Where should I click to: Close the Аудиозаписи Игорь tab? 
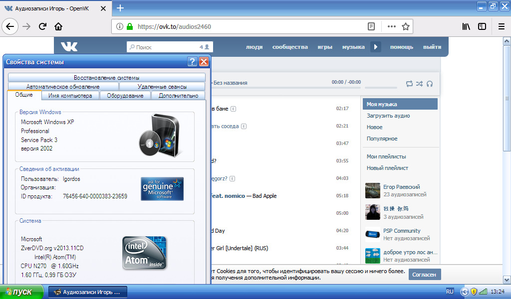(x=103, y=8)
